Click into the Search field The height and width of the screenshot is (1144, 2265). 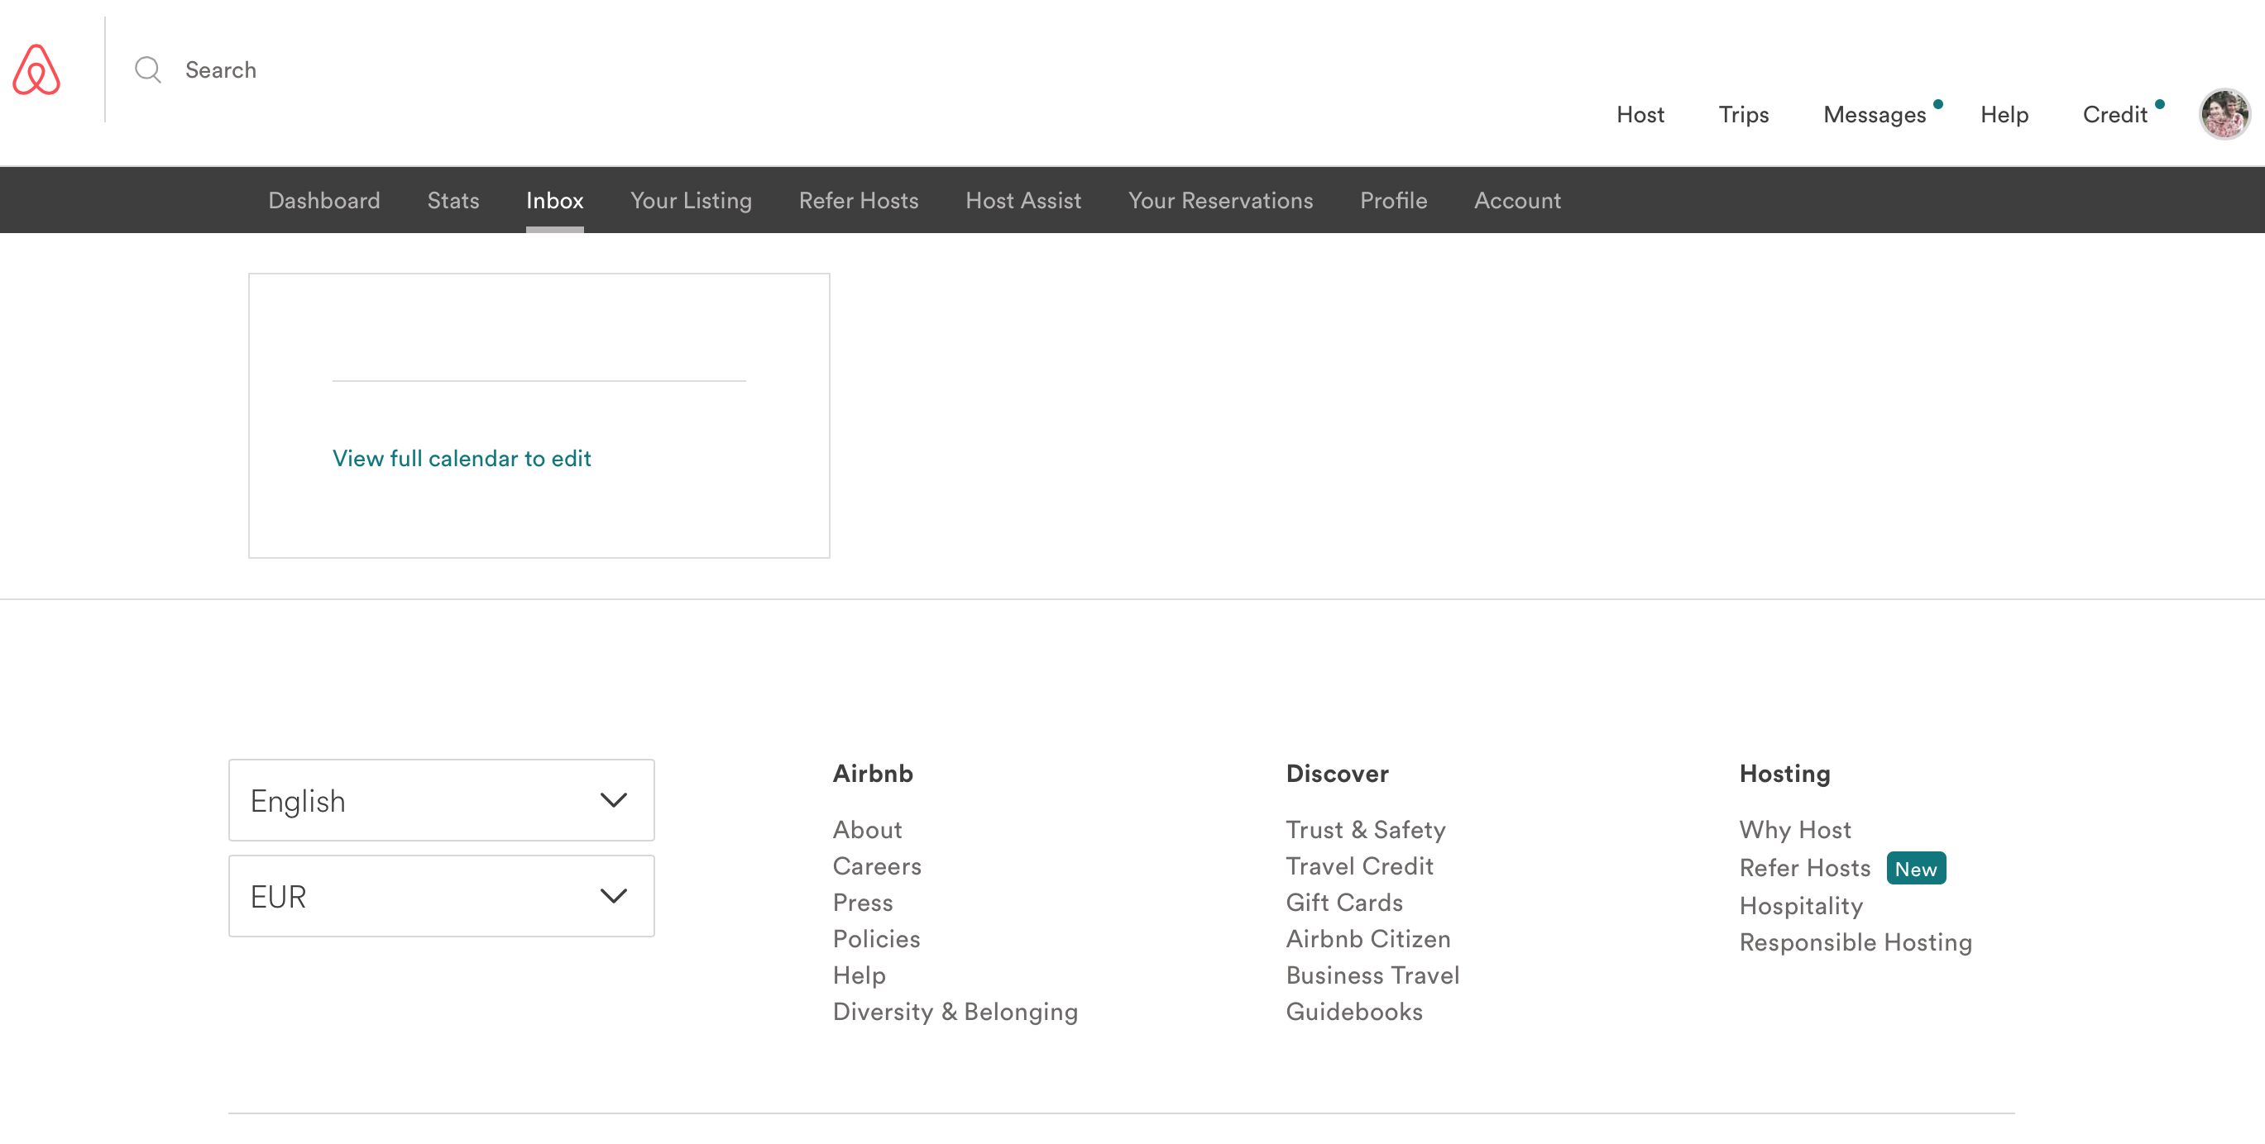click(x=221, y=70)
